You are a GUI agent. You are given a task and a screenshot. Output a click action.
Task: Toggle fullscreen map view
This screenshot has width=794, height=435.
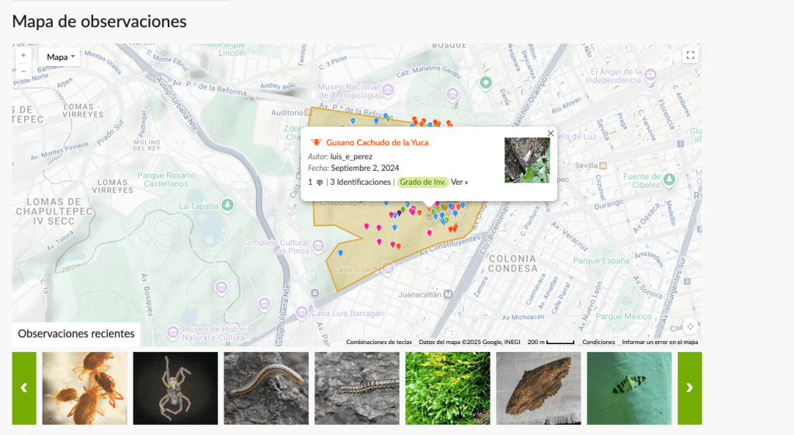(690, 55)
